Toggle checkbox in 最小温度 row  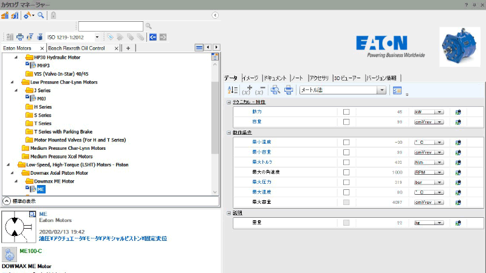pos(346,143)
